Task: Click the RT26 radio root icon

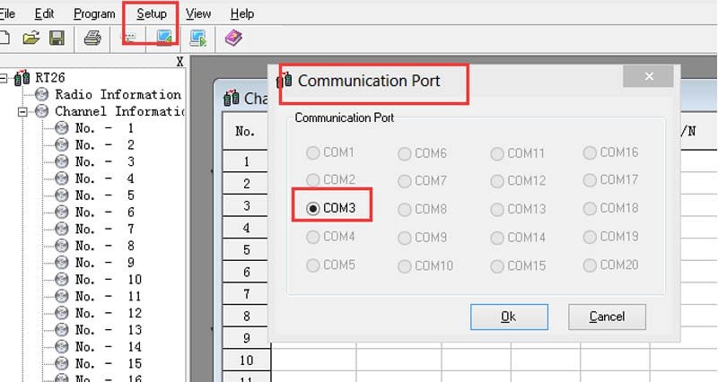Action: pos(22,78)
